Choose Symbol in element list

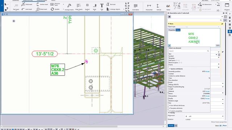click(x=171, y=56)
